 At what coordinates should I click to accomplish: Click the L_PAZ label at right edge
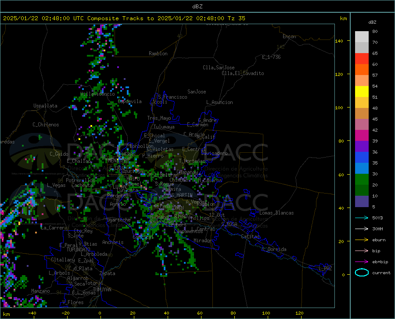[x=325, y=269]
